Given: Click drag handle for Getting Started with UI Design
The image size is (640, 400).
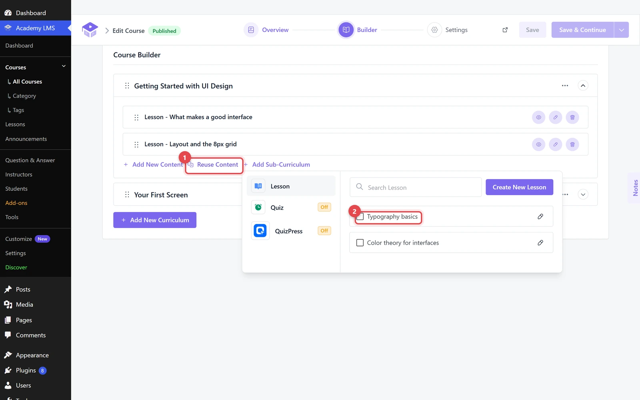Looking at the screenshot, I should coord(127,86).
